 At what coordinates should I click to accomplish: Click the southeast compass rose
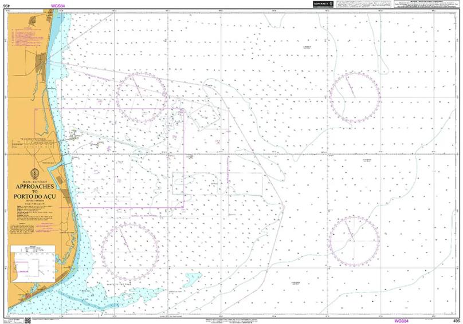click(354, 241)
